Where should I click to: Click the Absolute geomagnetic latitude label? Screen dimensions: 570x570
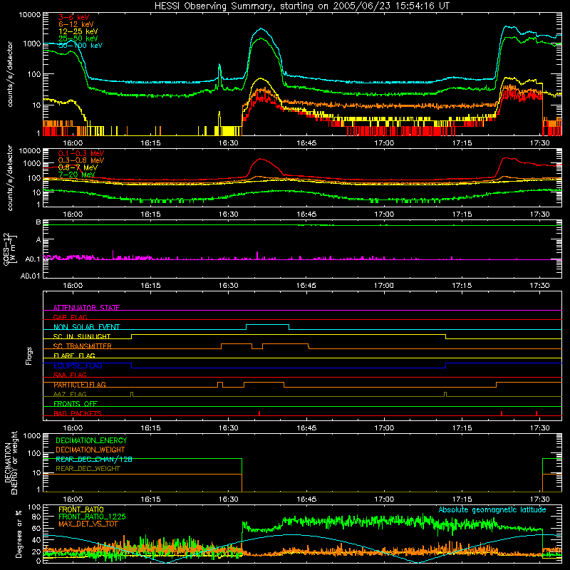[492, 509]
